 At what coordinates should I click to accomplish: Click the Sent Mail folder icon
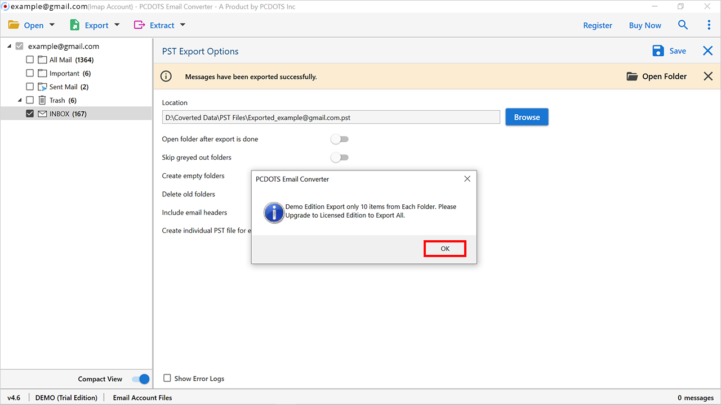tap(42, 87)
